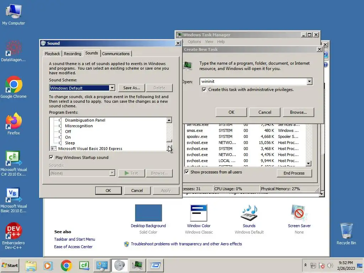Click Browse in Create New Task
Screen dimensions: 364x273
298,112
